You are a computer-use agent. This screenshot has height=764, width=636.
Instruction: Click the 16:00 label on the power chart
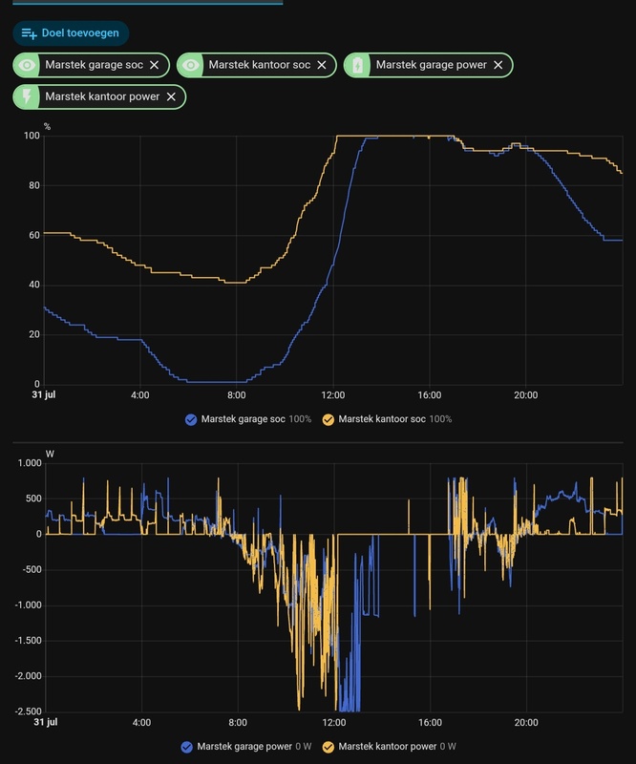[x=430, y=723]
